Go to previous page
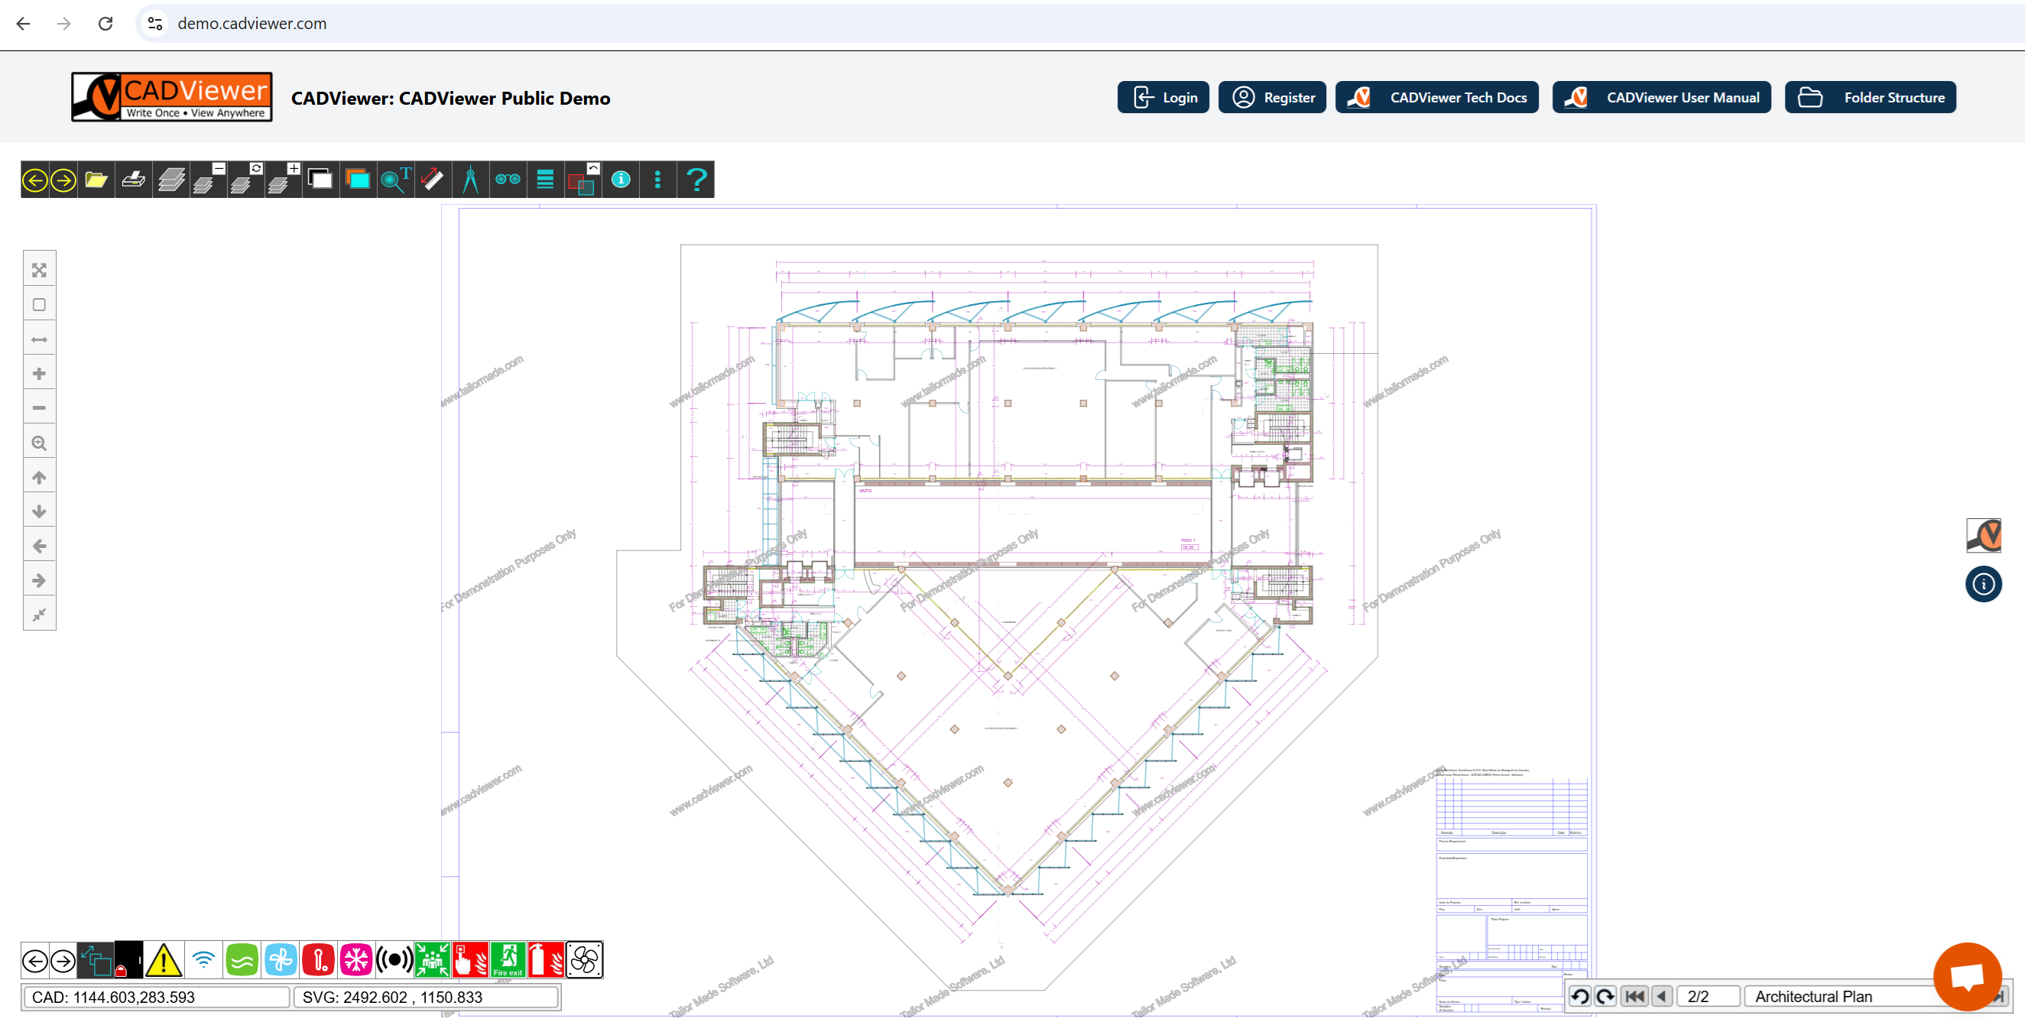2025x1022 pixels. pyautogui.click(x=1661, y=998)
